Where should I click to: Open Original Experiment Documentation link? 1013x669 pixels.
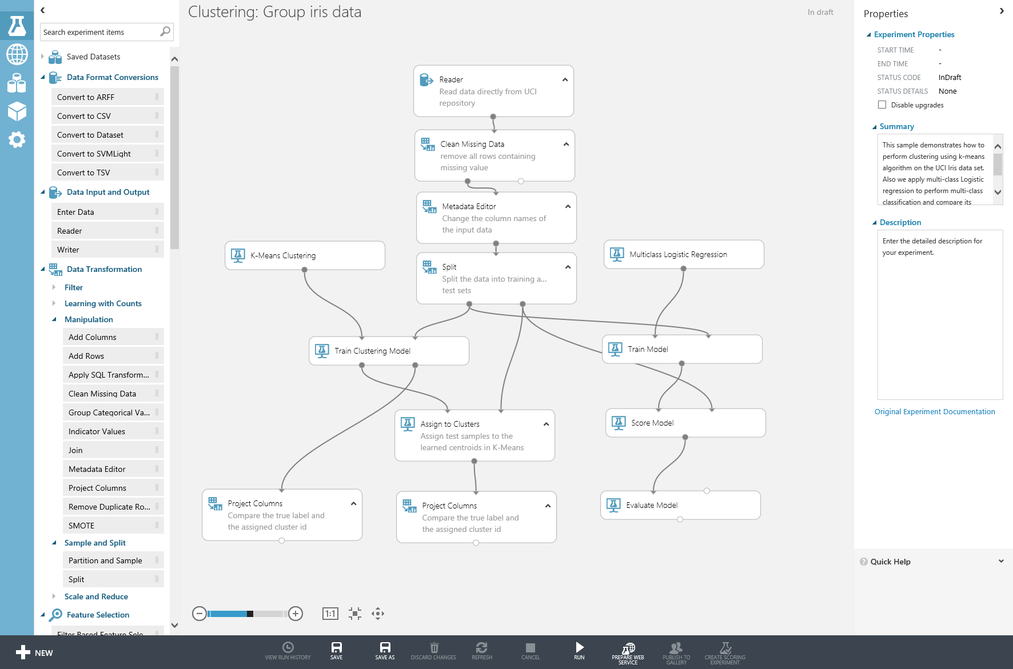[934, 411]
